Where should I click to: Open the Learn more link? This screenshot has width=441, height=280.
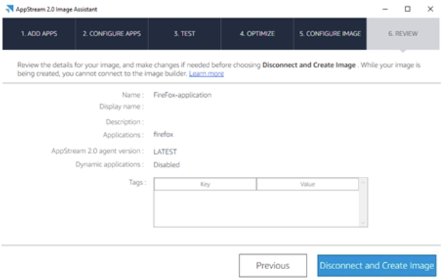click(207, 74)
